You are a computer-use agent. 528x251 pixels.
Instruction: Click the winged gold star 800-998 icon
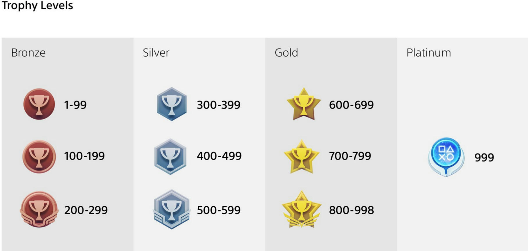(x=302, y=209)
